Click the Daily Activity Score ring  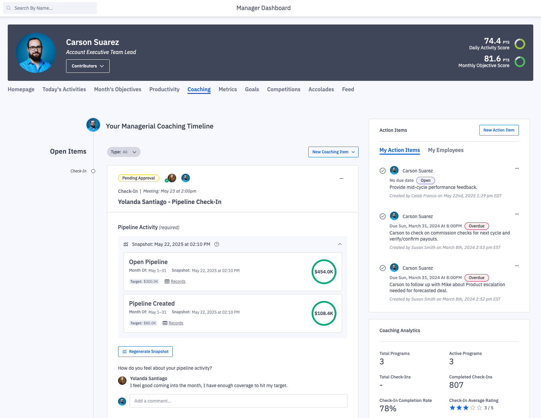(520, 44)
